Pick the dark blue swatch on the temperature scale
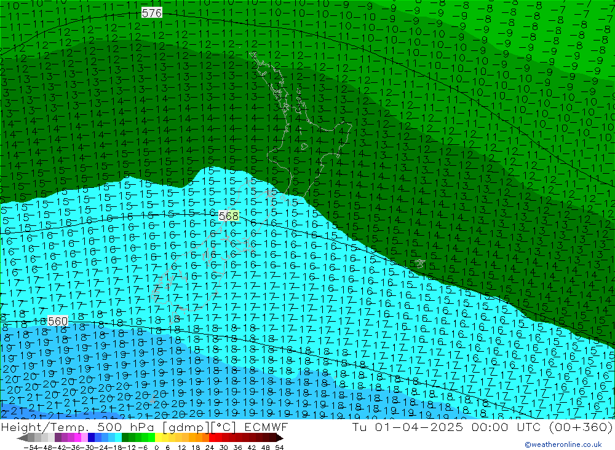Image resolution: width=615 pixels, height=450 pixels. [91, 438]
